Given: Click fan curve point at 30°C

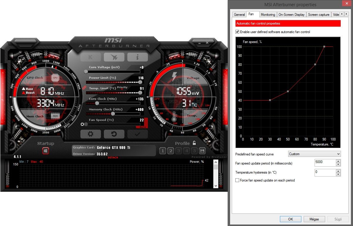Looking at the screenshot, I should [x=270, y=100].
